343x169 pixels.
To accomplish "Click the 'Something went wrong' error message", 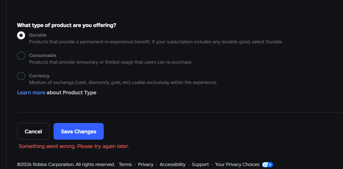I will (74, 146).
